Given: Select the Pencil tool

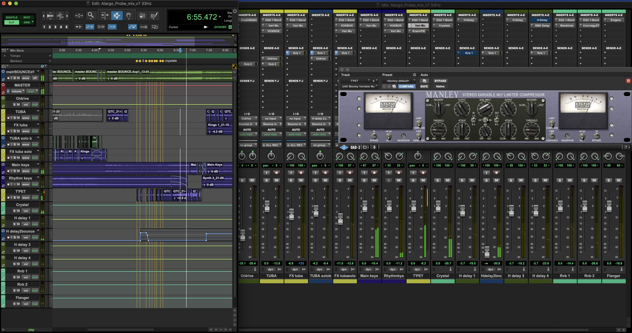Looking at the screenshot, I should pyautogui.click(x=154, y=16).
